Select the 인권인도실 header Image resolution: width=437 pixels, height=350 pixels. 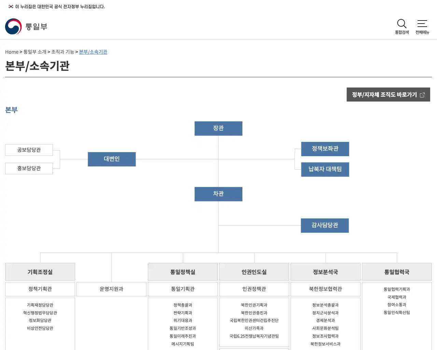pos(254,272)
